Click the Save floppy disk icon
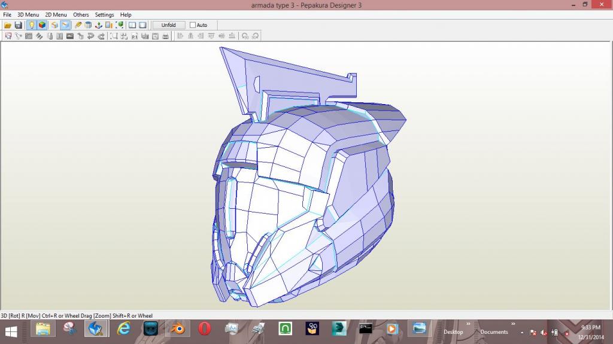The image size is (613, 344). pyautogui.click(x=18, y=25)
